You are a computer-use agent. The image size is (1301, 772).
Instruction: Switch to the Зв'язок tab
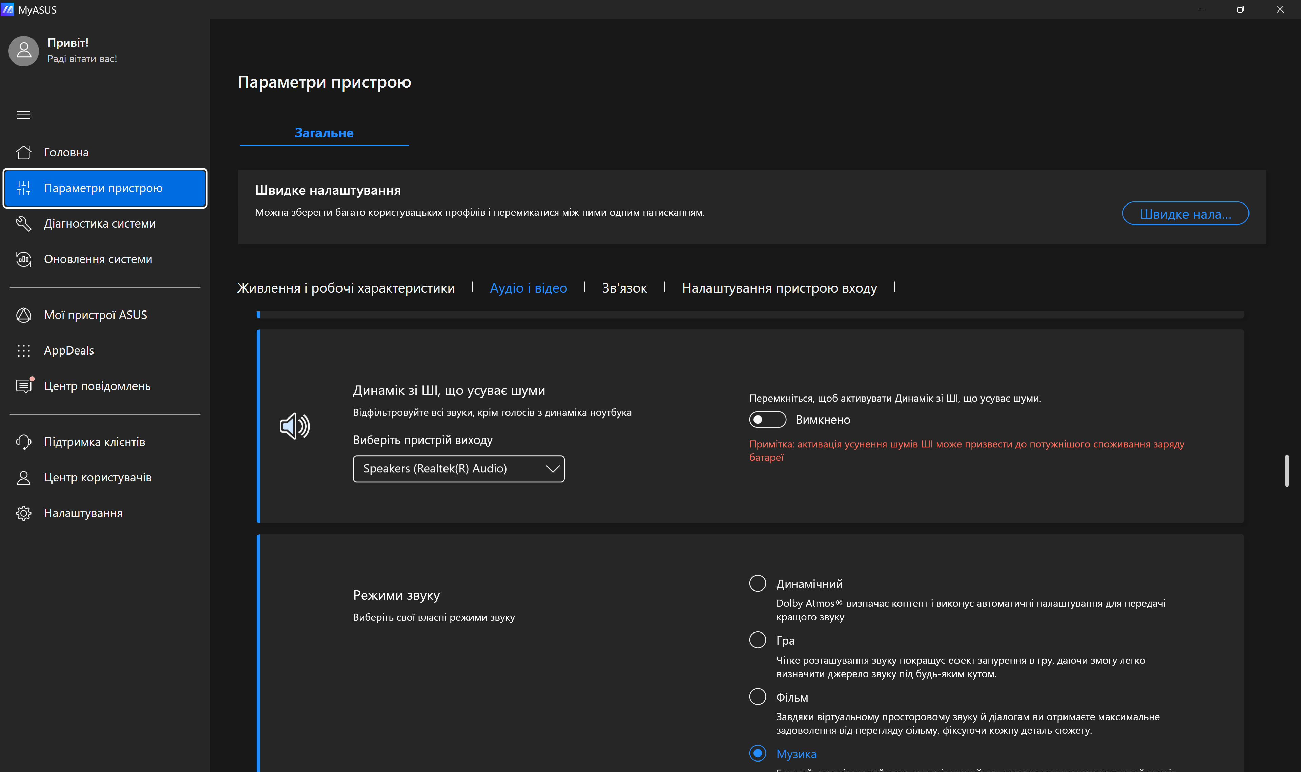click(624, 288)
